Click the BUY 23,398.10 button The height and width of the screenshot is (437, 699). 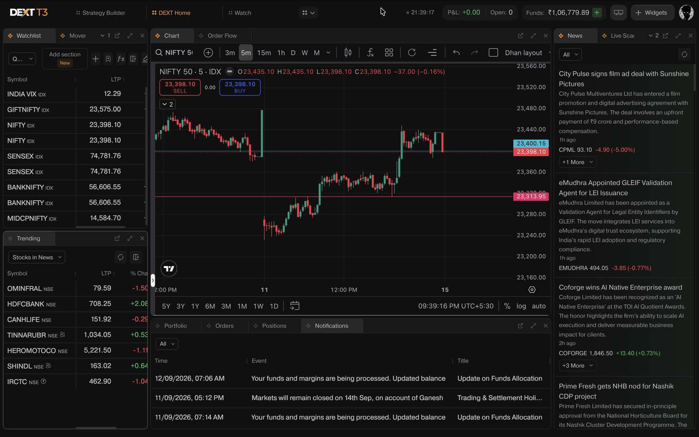tap(240, 87)
